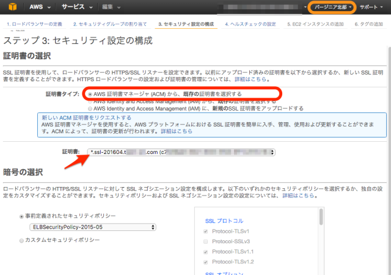
Task: Open the ELBSecurityPolicy-2015-05 dropdown
Action: click(93, 227)
